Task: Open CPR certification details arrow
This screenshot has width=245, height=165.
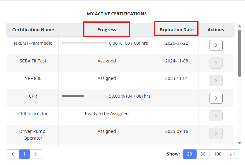Action: click(x=216, y=98)
